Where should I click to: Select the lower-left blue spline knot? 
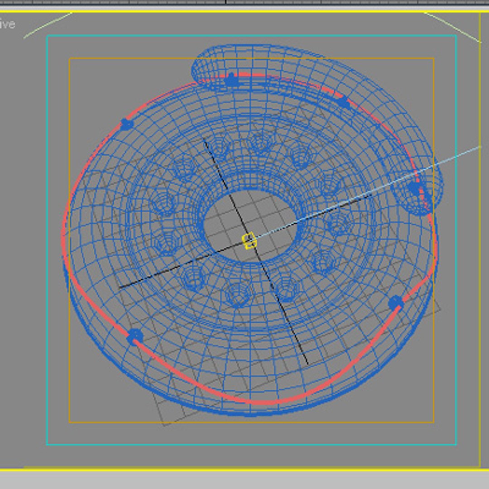click(135, 337)
